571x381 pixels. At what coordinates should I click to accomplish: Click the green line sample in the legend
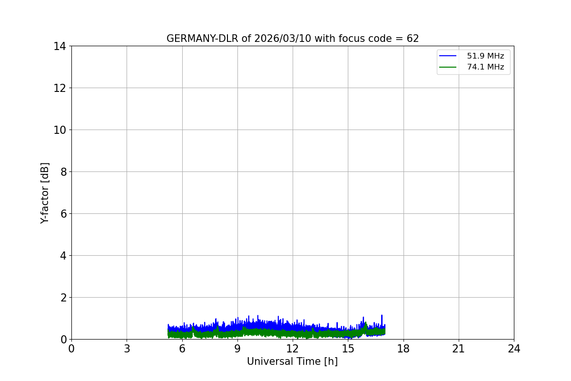448,67
